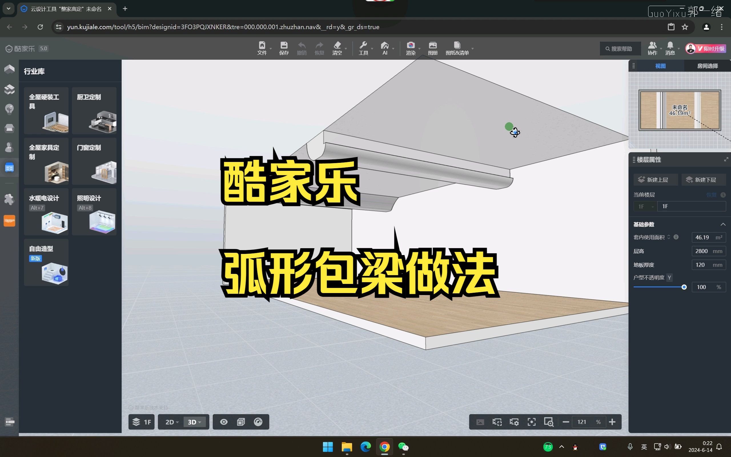The width and height of the screenshot is (731, 457).
Task: Click the zoom region magnifier icon
Action: coord(549,422)
